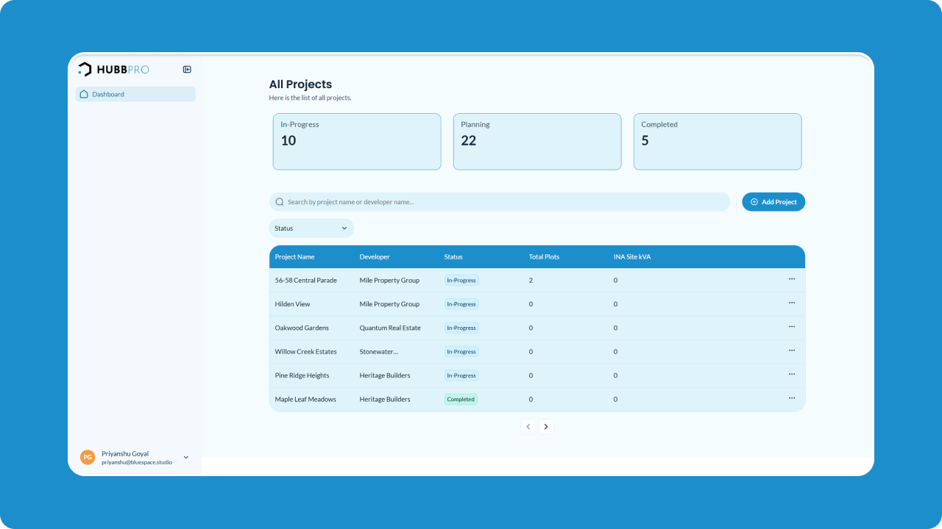Open actions menu for Pine Ridge Heights
The image size is (942, 529).
tap(792, 374)
